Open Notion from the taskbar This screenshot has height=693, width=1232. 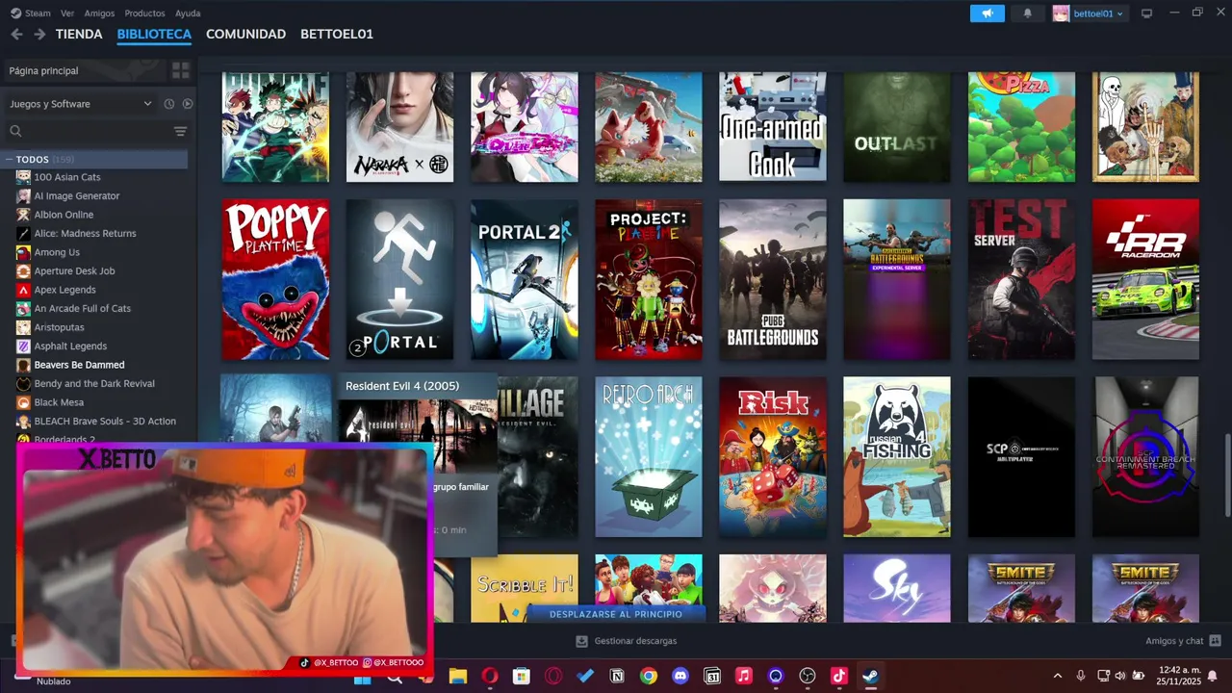617,677
